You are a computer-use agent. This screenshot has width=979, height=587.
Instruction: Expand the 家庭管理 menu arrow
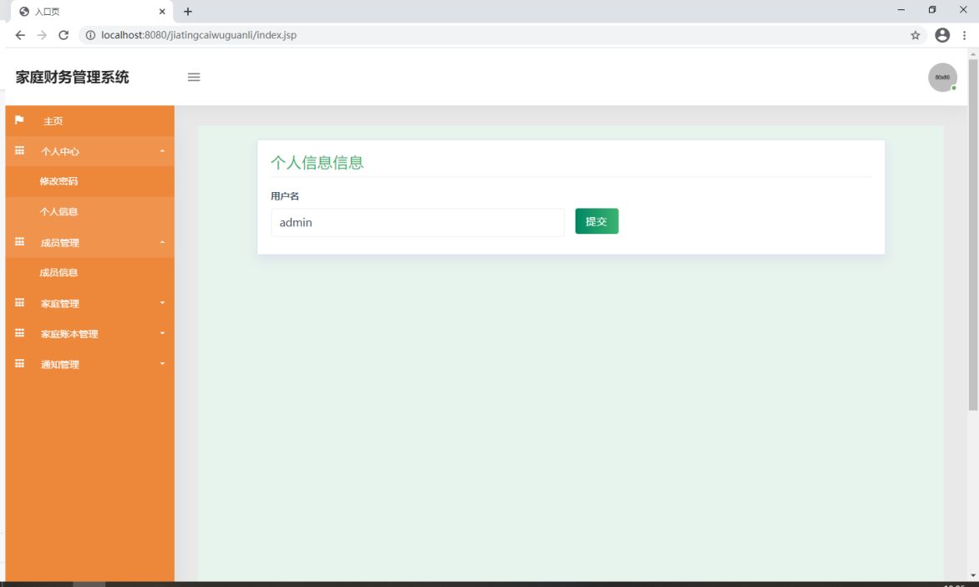coord(162,302)
